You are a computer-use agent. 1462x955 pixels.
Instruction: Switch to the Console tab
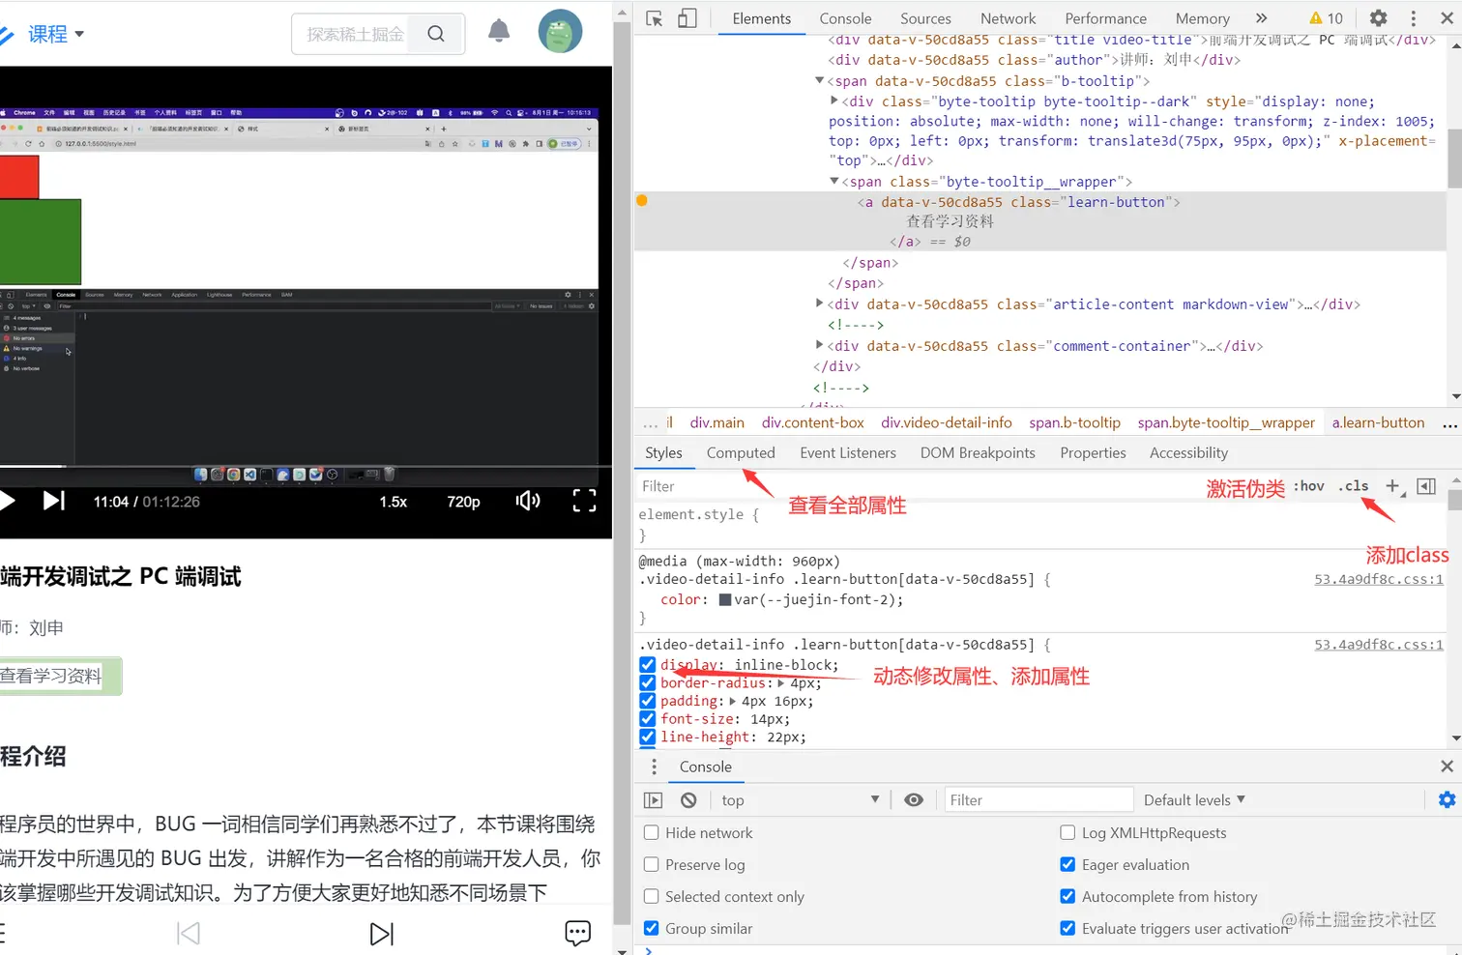click(845, 18)
